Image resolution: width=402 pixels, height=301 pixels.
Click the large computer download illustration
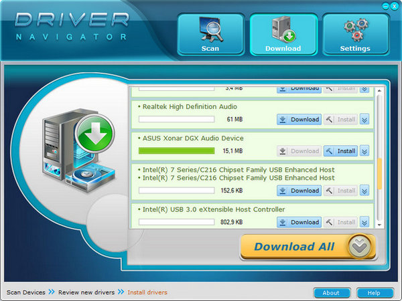78,151
